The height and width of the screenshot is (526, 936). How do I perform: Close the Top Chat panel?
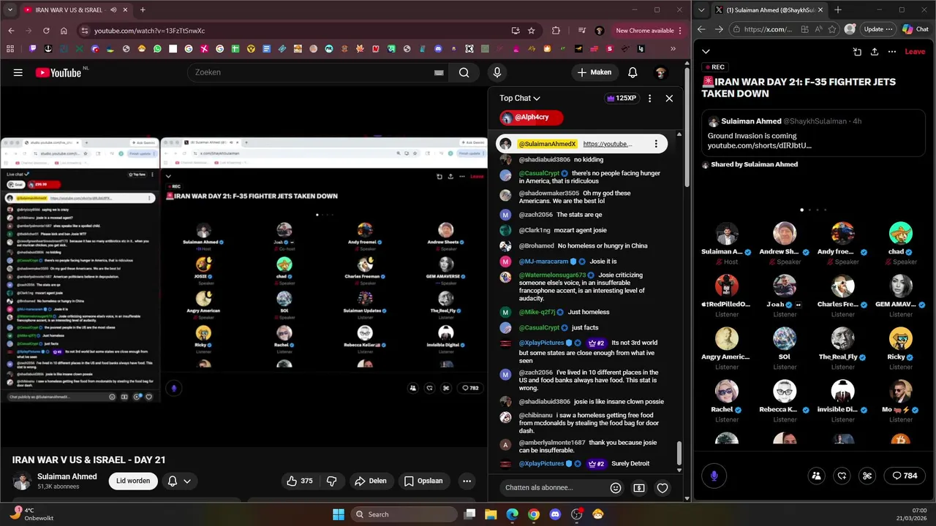(x=669, y=98)
